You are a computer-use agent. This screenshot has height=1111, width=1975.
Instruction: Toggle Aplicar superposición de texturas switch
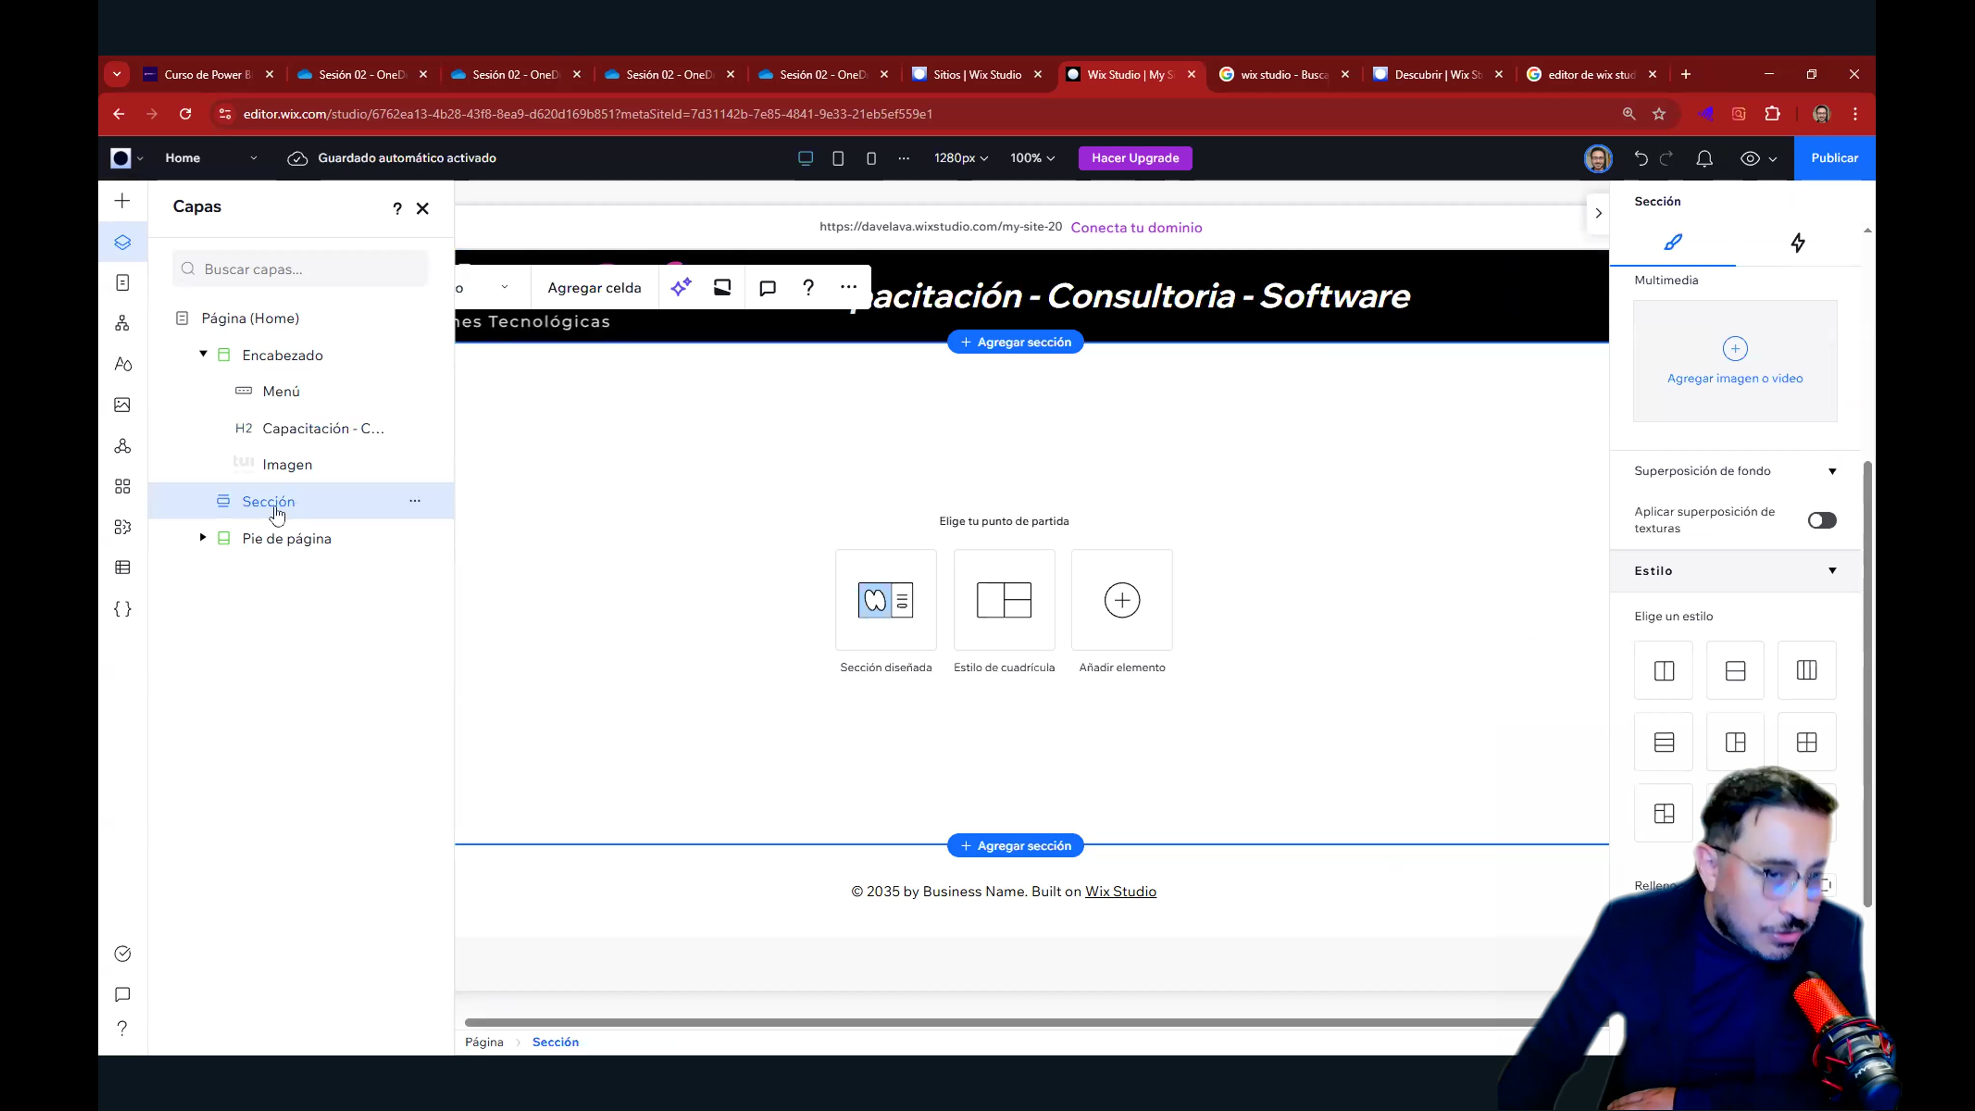pyautogui.click(x=1822, y=521)
